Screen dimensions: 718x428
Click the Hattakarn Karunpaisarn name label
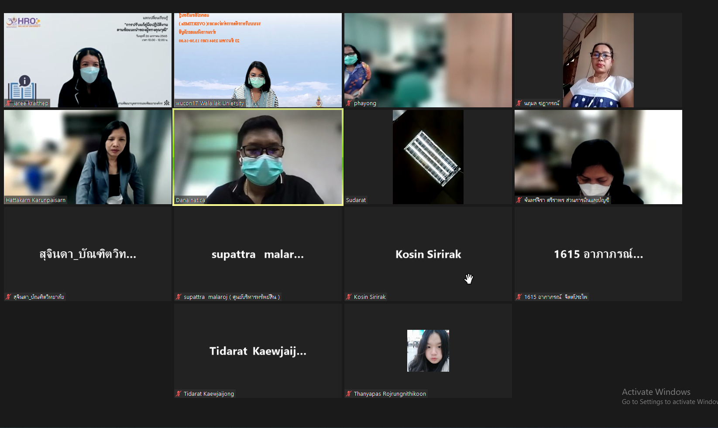point(36,200)
